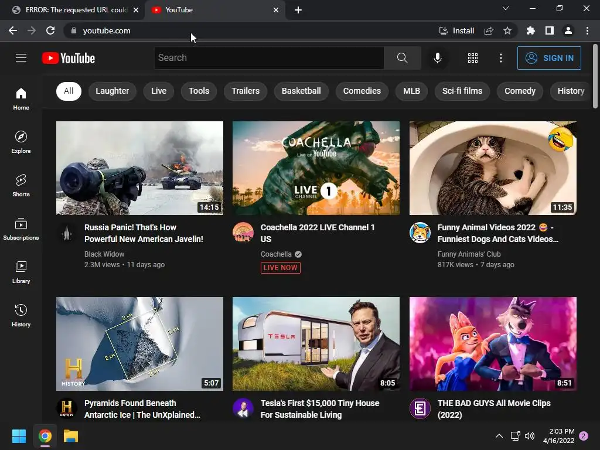Click the Bad Guys video channel avatar
Screen dimensions: 600x450
[x=420, y=408]
